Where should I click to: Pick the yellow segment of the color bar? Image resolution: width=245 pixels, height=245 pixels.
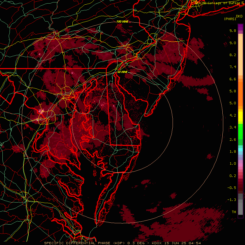tap(240, 117)
